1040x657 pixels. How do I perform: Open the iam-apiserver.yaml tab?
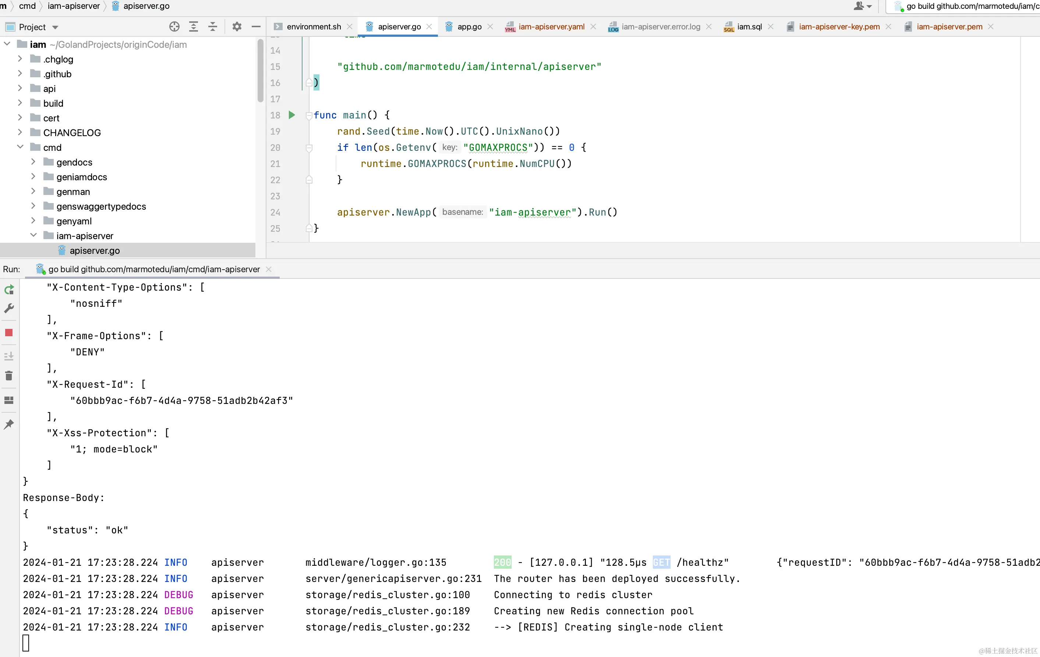coord(551,27)
